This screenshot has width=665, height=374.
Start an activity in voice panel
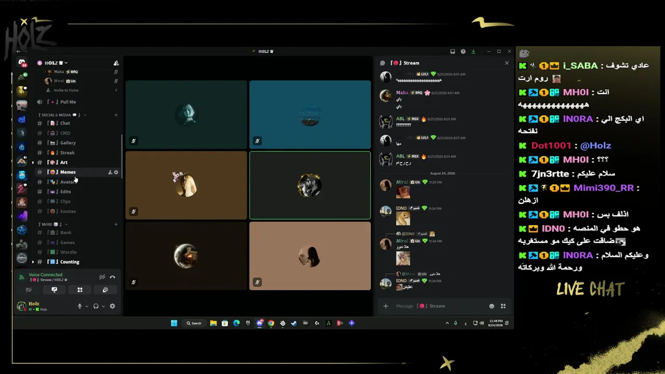click(80, 290)
